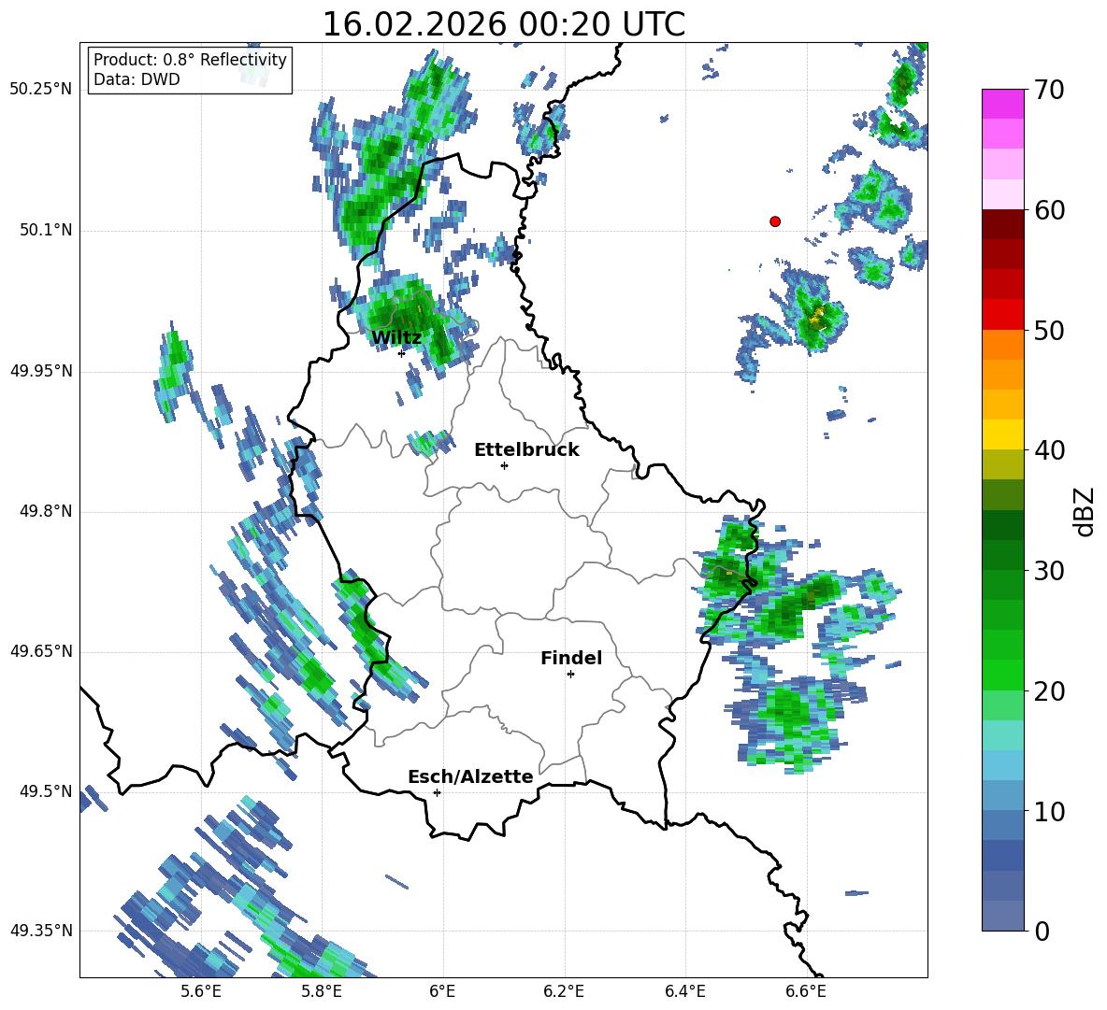Click the slate-blue segment just above 0
The height and width of the screenshot is (1010, 1107).
click(x=1002, y=916)
